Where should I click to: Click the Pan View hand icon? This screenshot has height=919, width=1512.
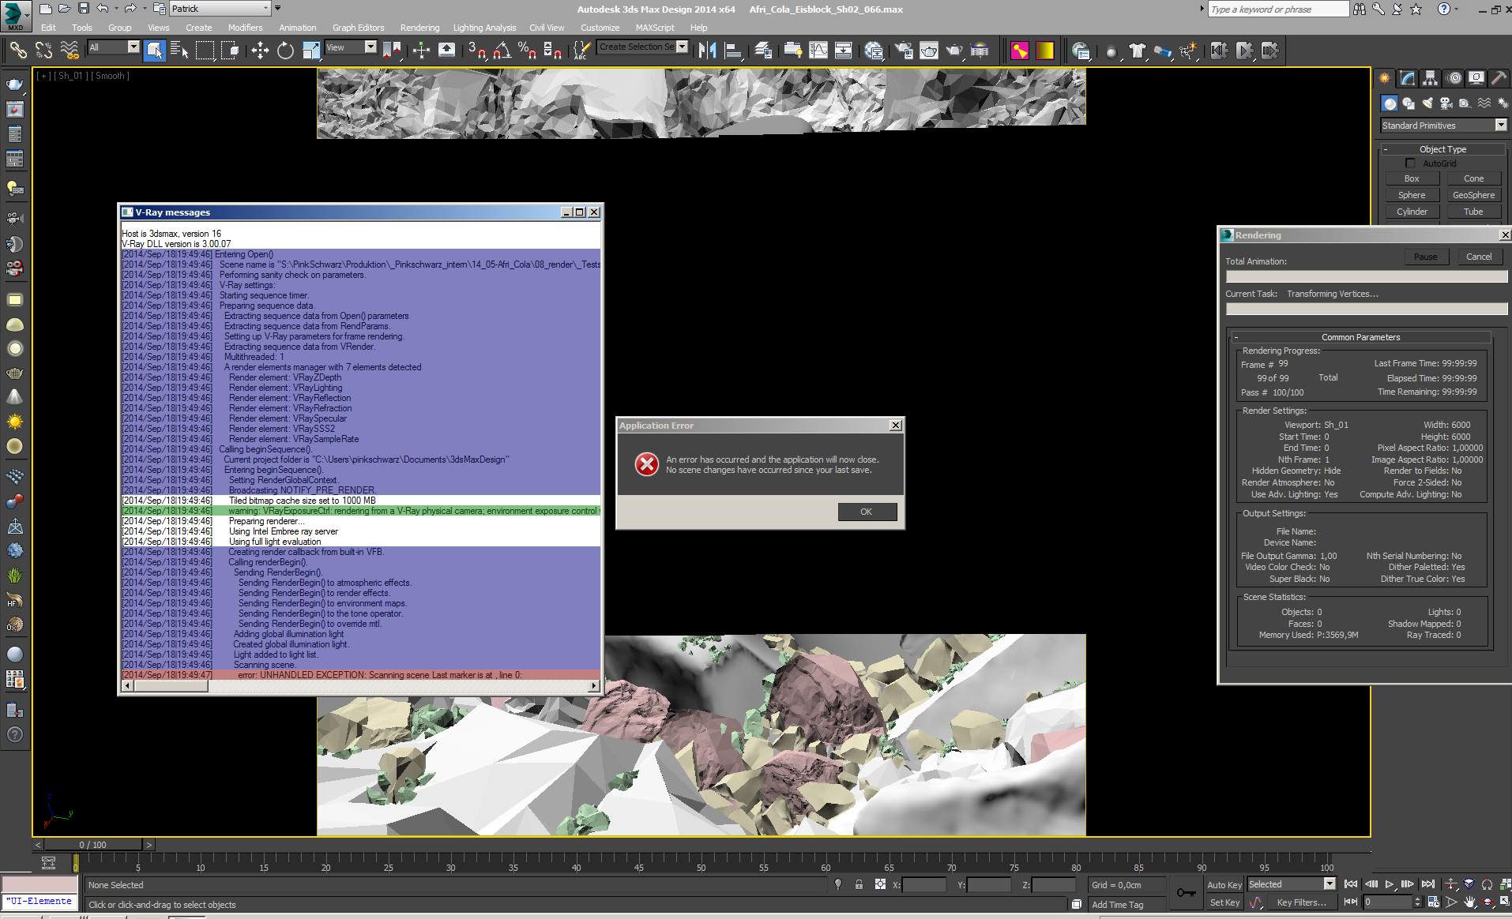click(1469, 902)
